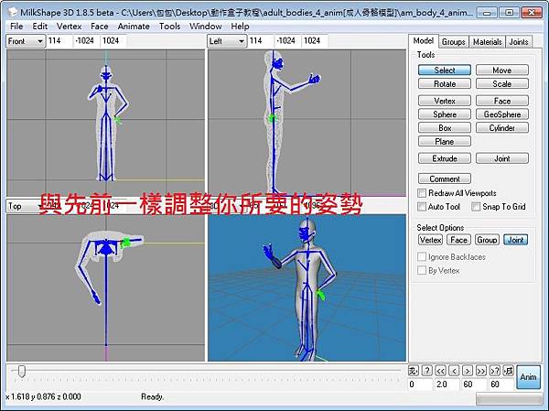549x411 pixels.
Task: Click the animation field showing 2.0
Action: (x=447, y=384)
